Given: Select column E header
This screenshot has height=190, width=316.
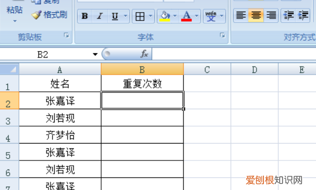Looking at the screenshot, I should click(297, 69).
